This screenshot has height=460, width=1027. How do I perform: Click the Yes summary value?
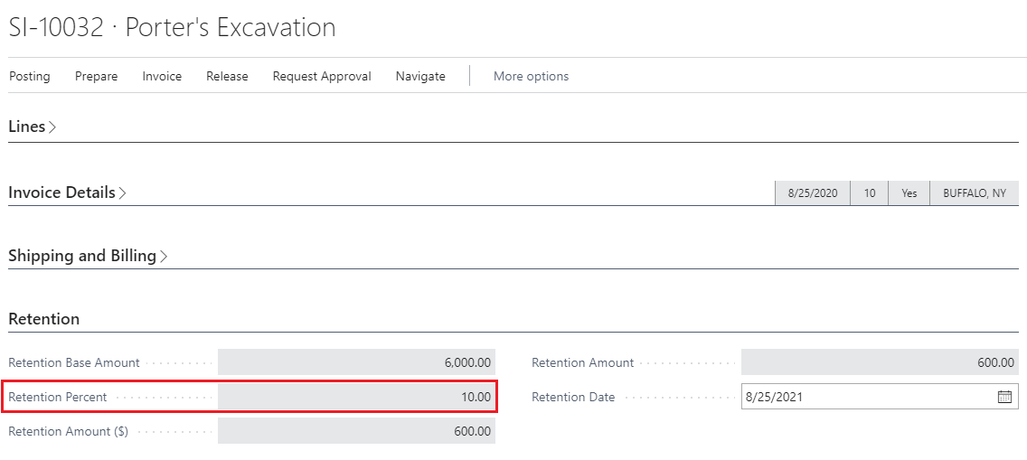pos(909,193)
